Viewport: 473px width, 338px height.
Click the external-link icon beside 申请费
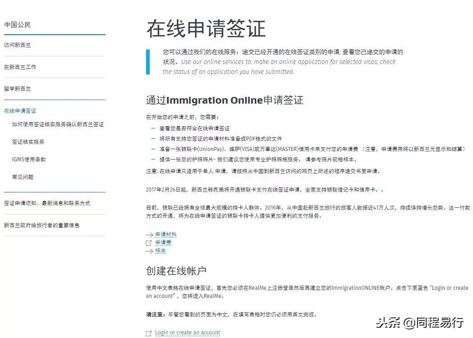148,242
